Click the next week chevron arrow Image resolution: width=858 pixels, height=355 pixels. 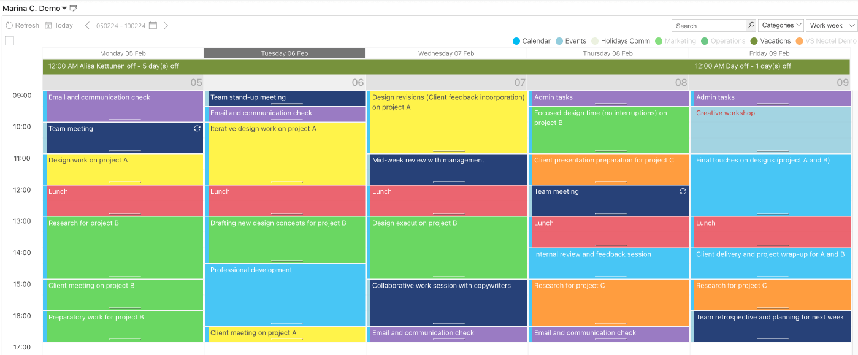tap(165, 26)
